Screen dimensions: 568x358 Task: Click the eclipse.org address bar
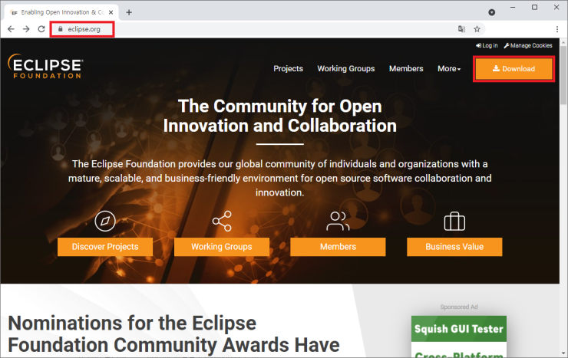(x=83, y=29)
